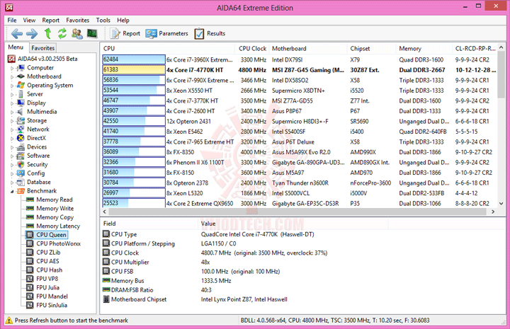Image resolution: width=510 pixels, height=329 pixels.
Task: Expand the Multimedia tree node
Action: [12, 112]
